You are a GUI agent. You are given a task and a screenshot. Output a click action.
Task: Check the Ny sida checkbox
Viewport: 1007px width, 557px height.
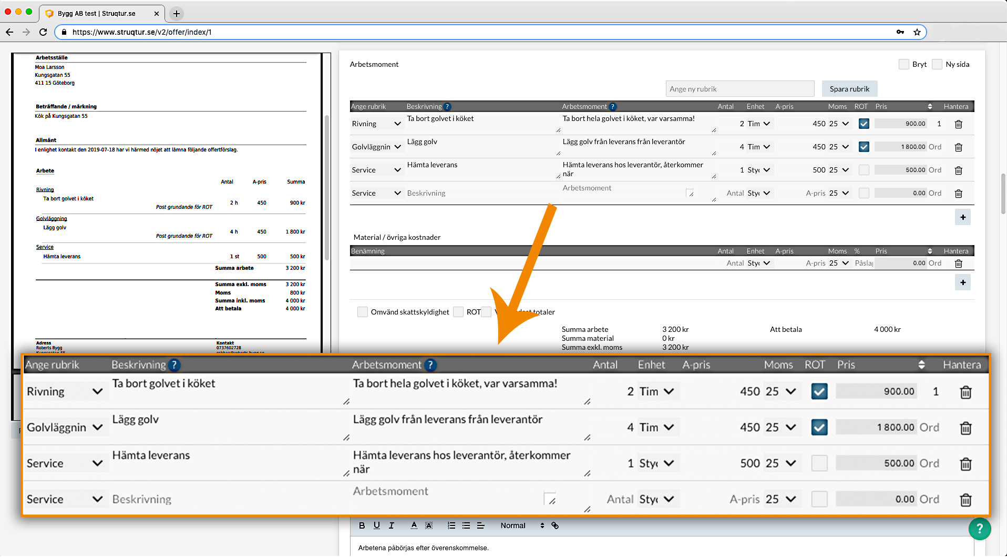pyautogui.click(x=937, y=64)
